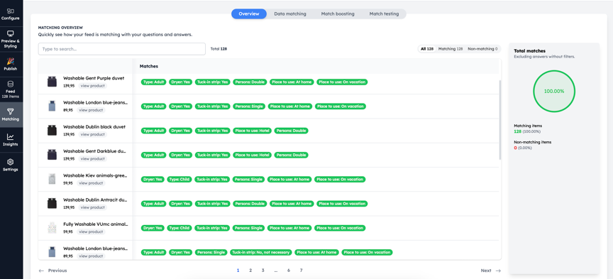Click Type: Child tag in Kiev row
The width and height of the screenshot is (613, 279).
click(179, 179)
